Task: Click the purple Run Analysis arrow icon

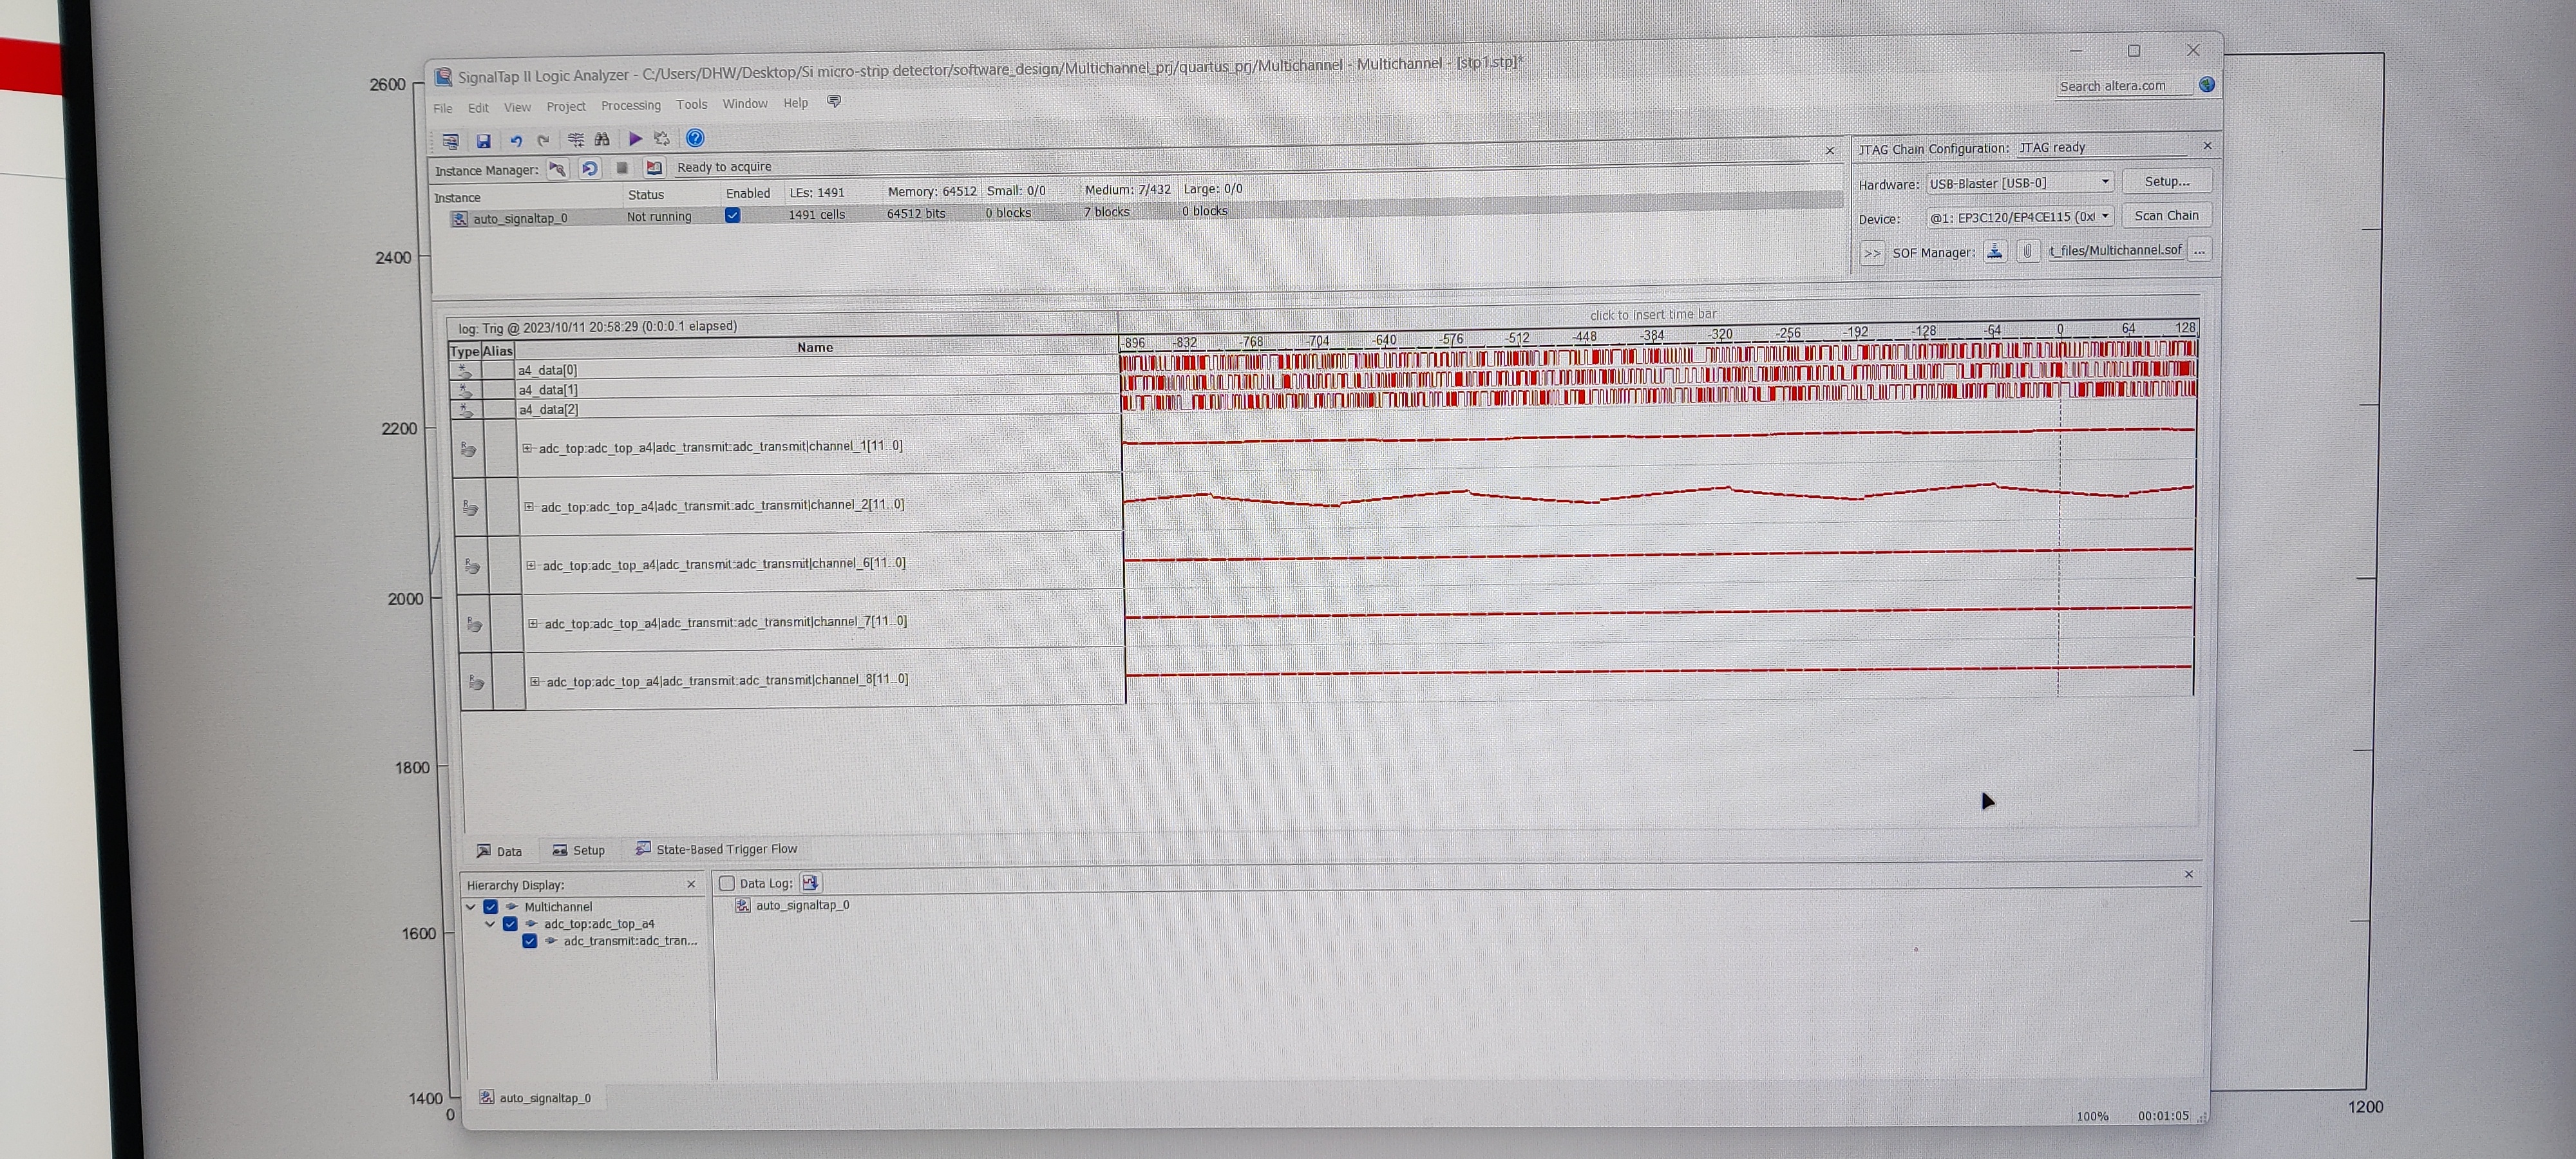Action: [x=635, y=139]
